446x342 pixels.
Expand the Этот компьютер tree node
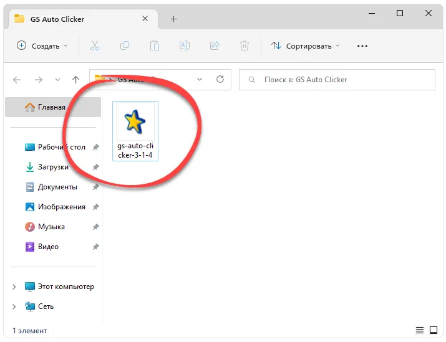[x=14, y=287]
